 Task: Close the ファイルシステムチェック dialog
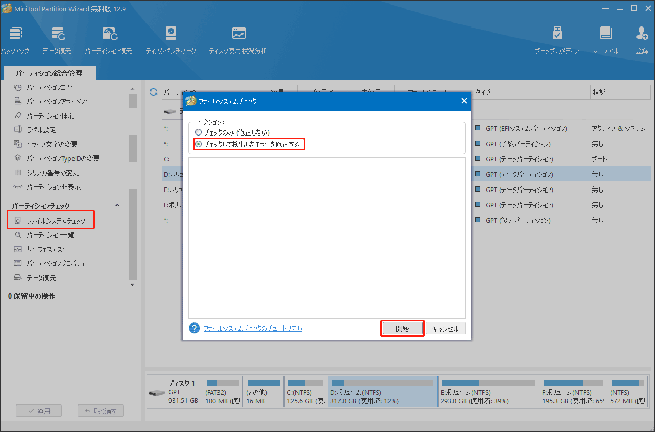(x=464, y=101)
